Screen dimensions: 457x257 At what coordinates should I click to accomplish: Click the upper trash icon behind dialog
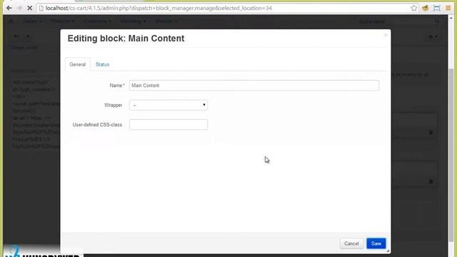[431, 133]
